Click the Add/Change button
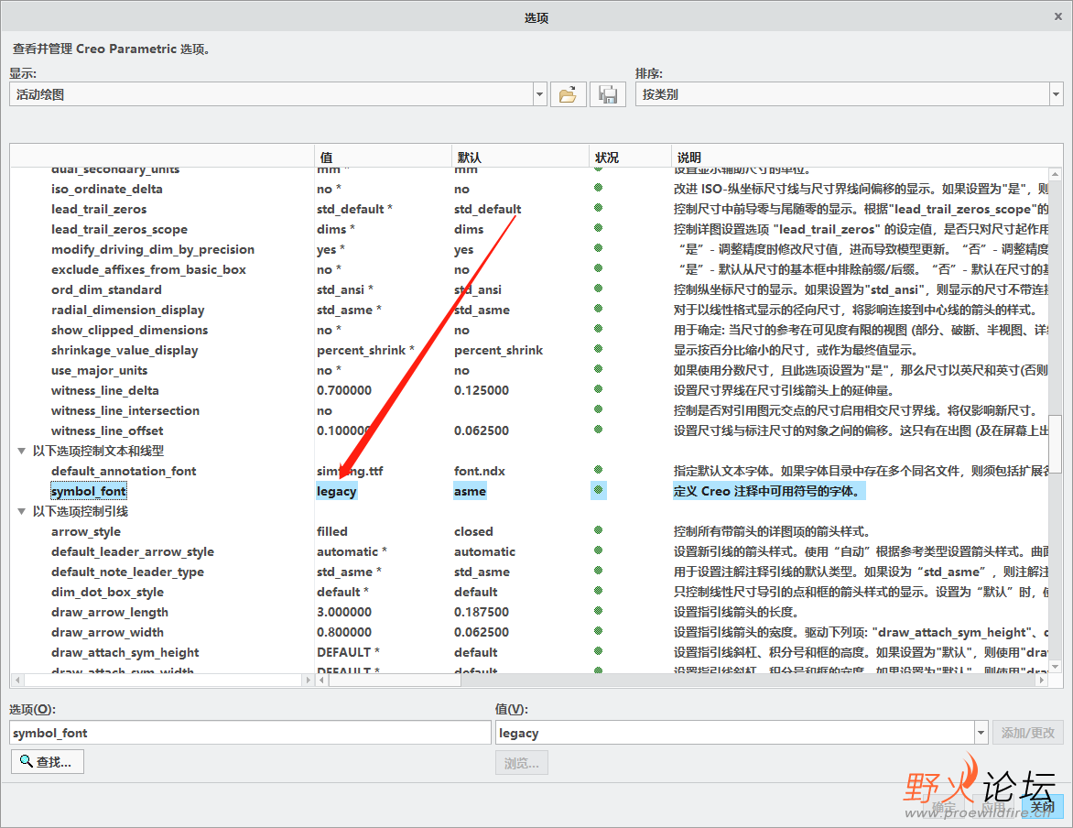This screenshot has width=1073, height=828. 1028,733
